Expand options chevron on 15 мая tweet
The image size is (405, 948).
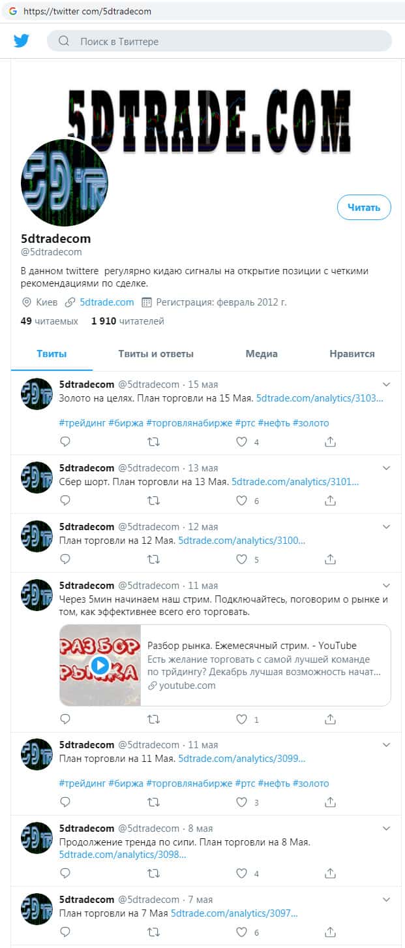tap(386, 384)
